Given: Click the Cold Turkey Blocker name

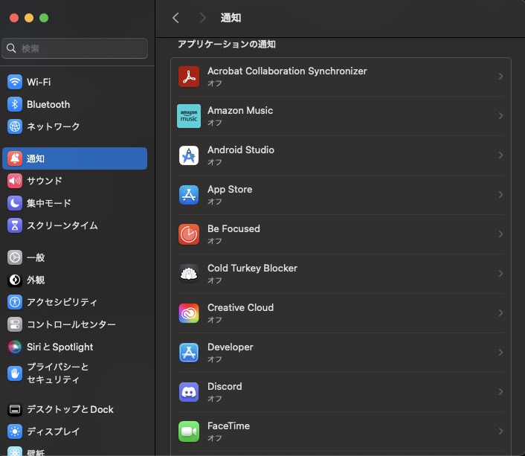Looking at the screenshot, I should point(252,268).
